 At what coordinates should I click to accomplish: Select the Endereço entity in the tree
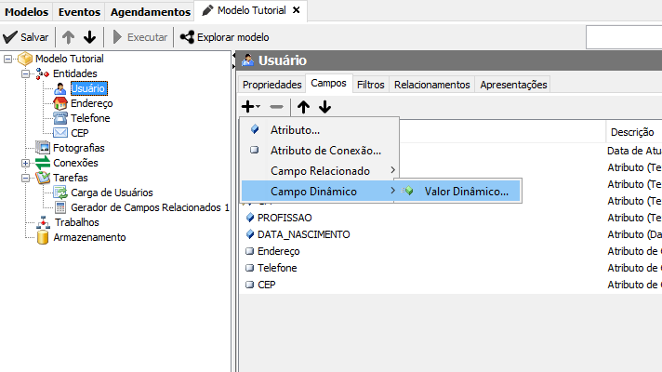coord(91,103)
